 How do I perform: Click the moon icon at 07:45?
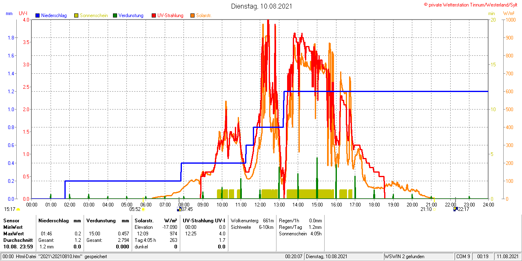click(179, 209)
